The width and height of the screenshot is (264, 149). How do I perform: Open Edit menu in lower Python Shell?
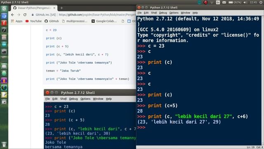point(55,99)
